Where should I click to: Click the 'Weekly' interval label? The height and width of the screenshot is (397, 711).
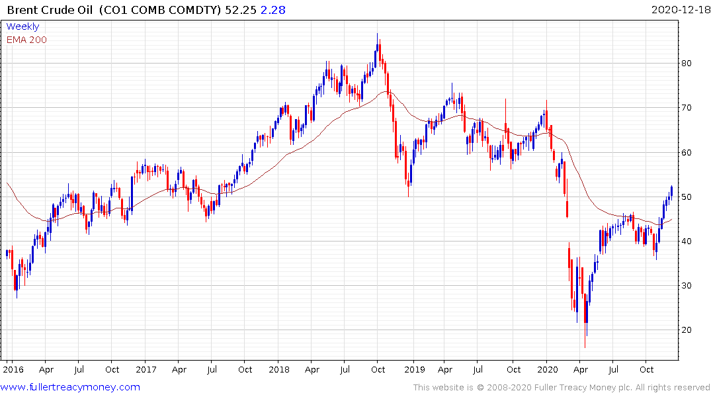pos(22,26)
